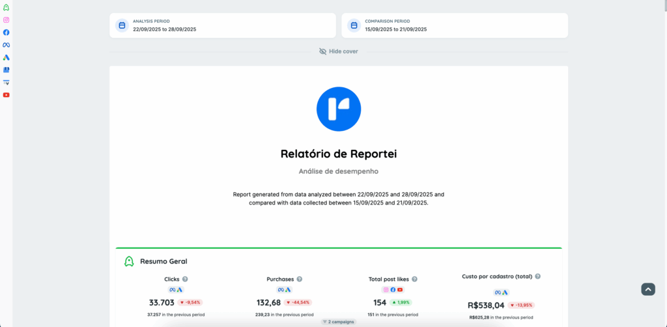
Task: Expand the 2 campaigns filter badge
Action: pos(338,322)
